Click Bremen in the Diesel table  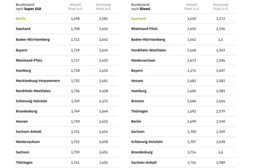[137, 101]
